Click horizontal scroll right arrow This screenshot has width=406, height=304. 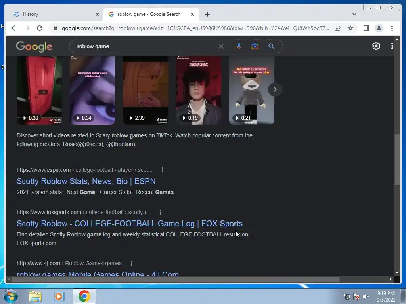coord(391,279)
